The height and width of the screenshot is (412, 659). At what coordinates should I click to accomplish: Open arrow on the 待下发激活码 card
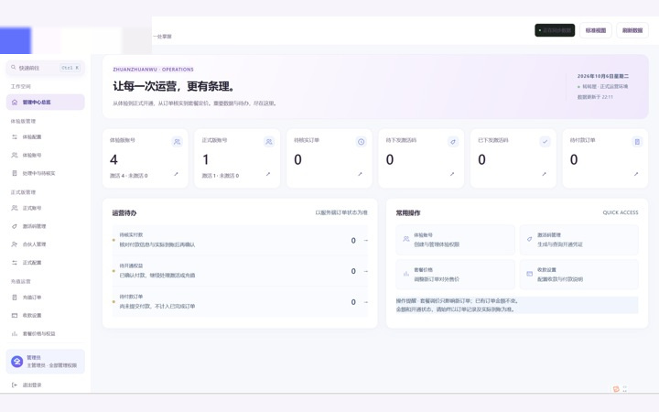pos(452,174)
